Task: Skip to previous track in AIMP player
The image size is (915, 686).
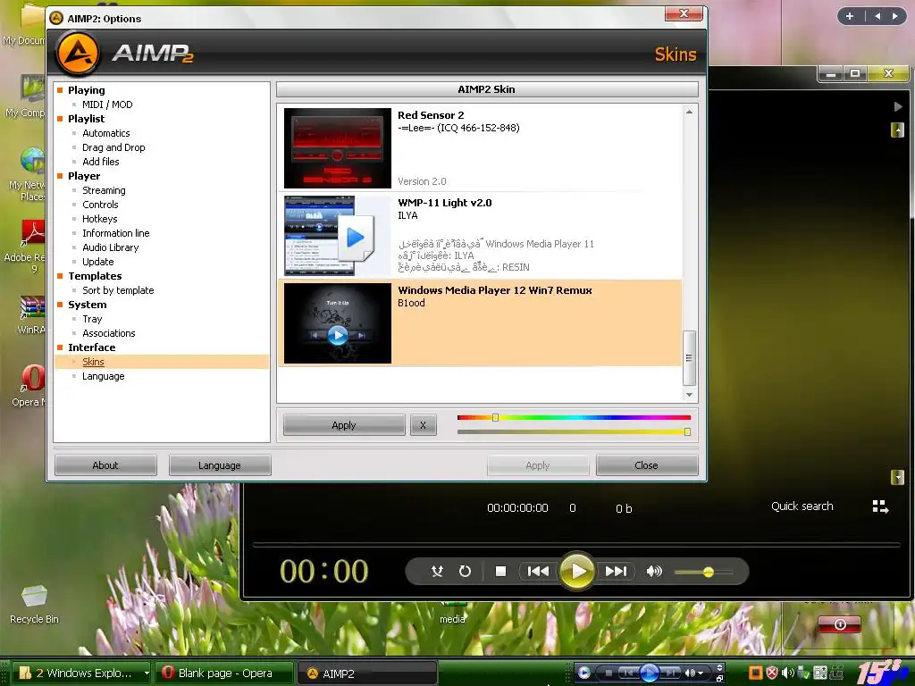Action: (537, 571)
